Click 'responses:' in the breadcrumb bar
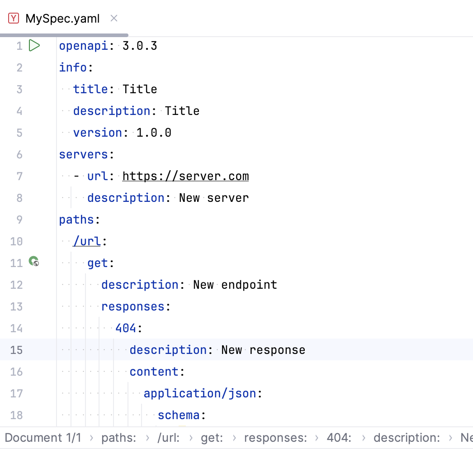473x449 pixels. pos(275,437)
